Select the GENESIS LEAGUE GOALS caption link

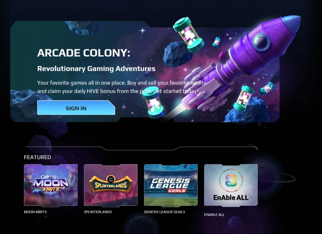click(x=165, y=212)
